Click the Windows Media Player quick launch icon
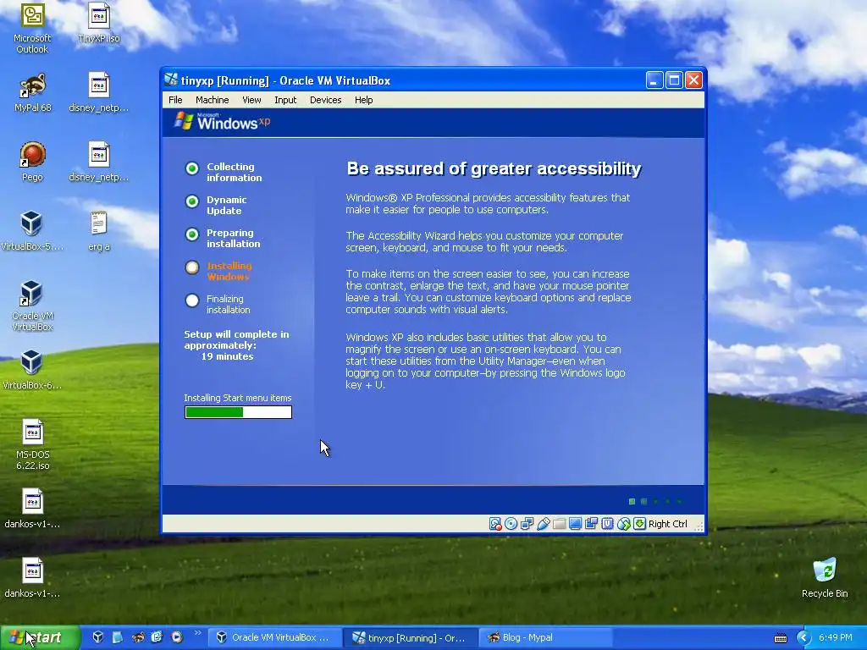867x650 pixels. [177, 637]
